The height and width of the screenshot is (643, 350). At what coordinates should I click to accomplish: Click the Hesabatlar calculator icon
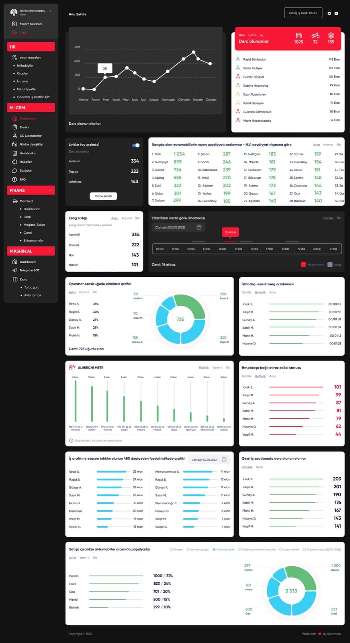[14, 153]
